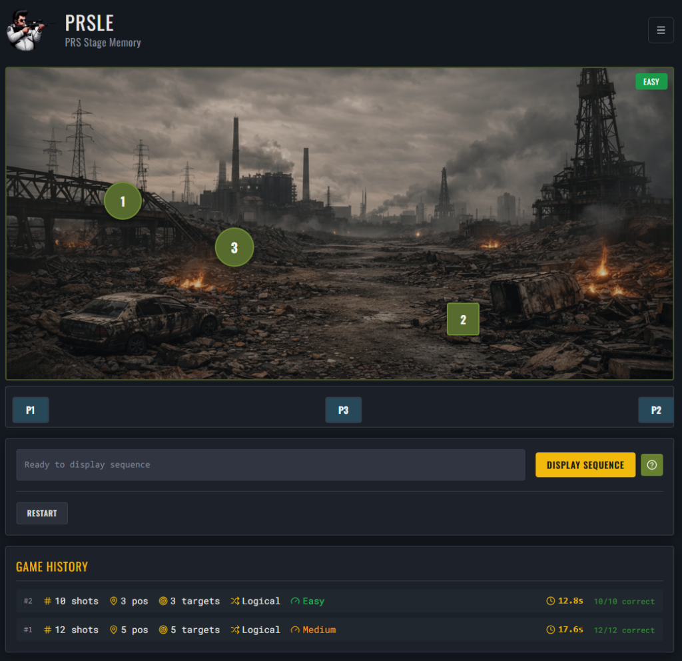The height and width of the screenshot is (661, 682).
Task: Open the hamburger menu in the header
Action: (661, 30)
